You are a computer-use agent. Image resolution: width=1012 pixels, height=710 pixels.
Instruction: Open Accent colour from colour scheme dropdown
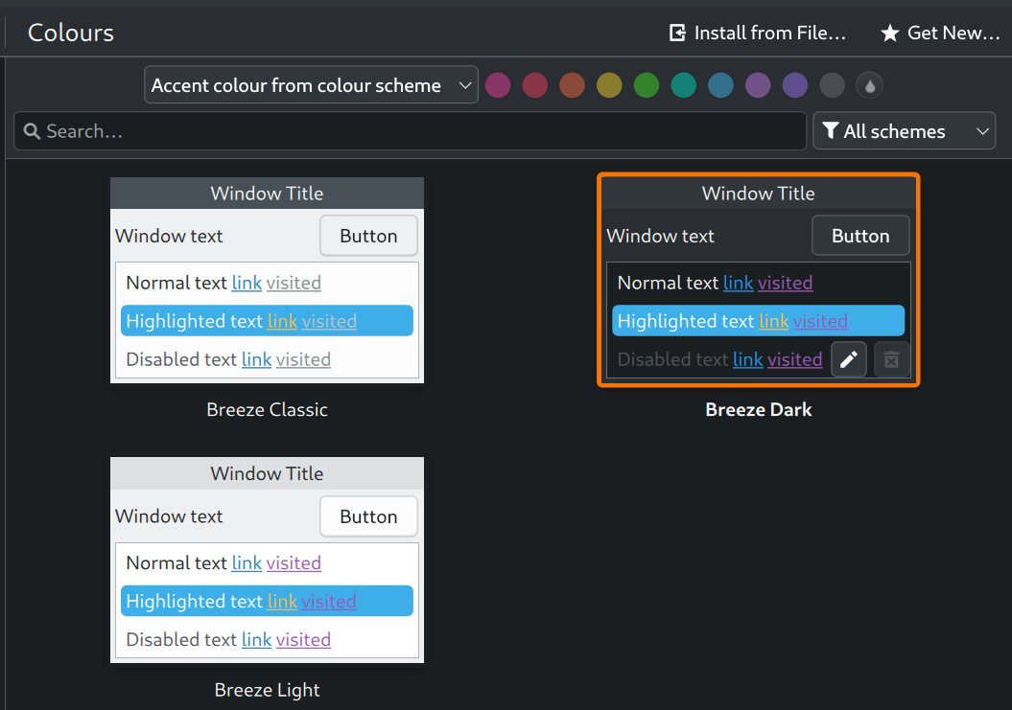click(x=311, y=85)
